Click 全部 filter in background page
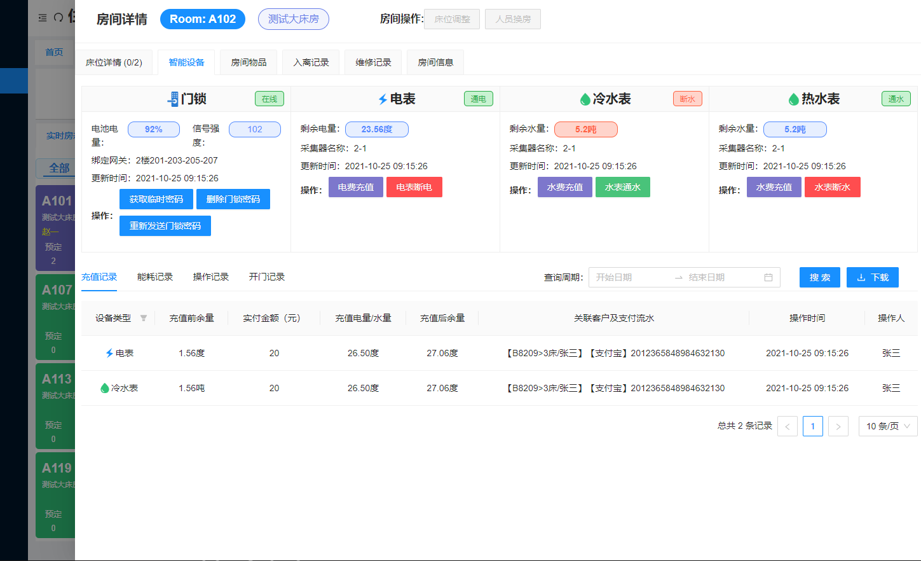 click(x=58, y=168)
